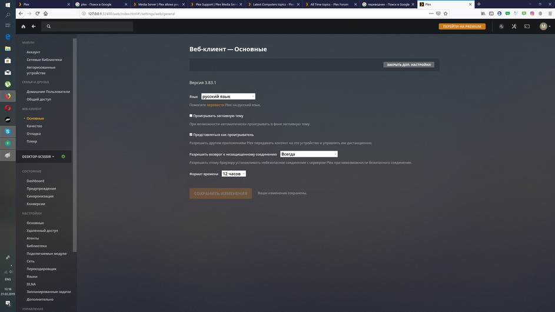Open the time format dropdown '12 часов'
Viewport: 555px width, 312px height.
tap(234, 174)
